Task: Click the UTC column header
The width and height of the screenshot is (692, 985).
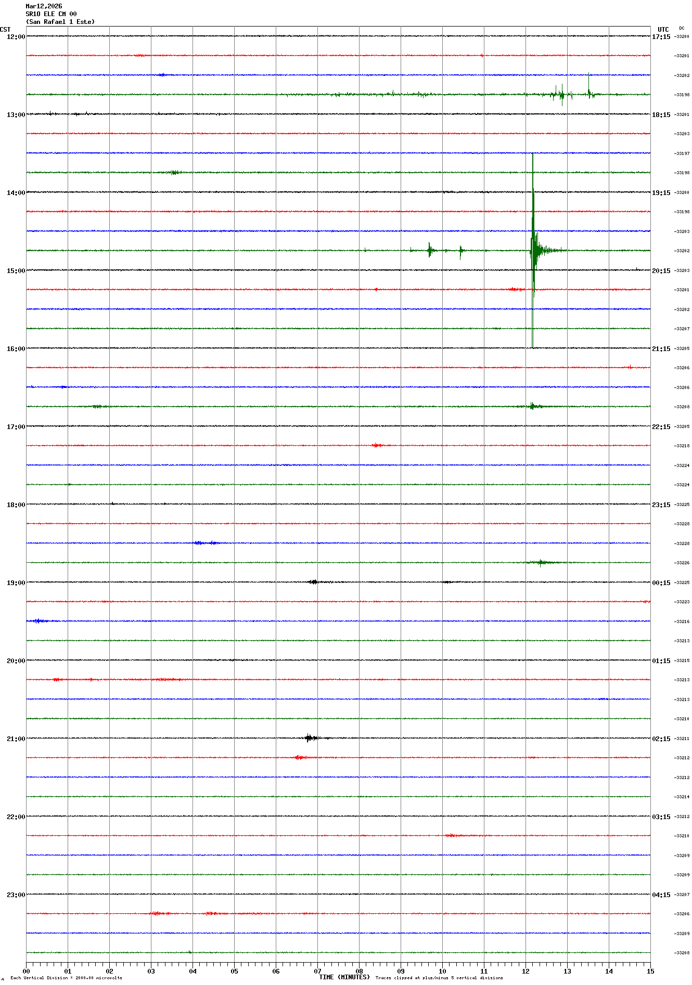Action: (663, 30)
